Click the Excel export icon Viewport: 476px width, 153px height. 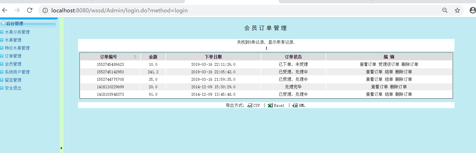[270, 106]
